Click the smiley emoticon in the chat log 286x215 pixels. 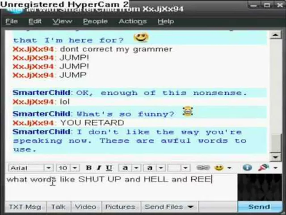pos(141,37)
